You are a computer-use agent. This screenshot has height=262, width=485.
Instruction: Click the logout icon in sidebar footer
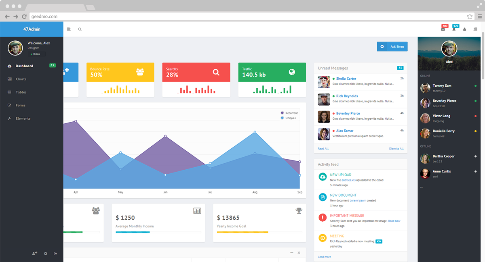coord(55,253)
